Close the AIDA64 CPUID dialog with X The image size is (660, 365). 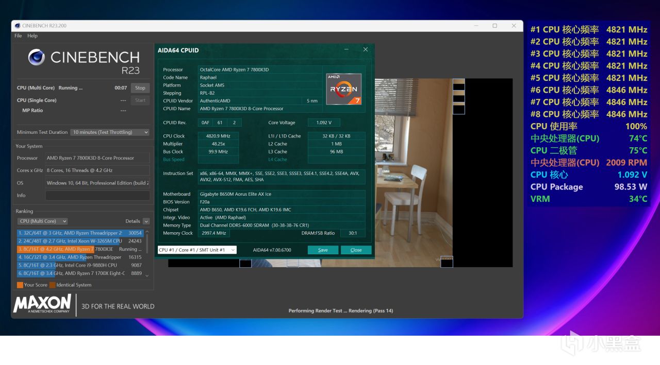point(366,49)
